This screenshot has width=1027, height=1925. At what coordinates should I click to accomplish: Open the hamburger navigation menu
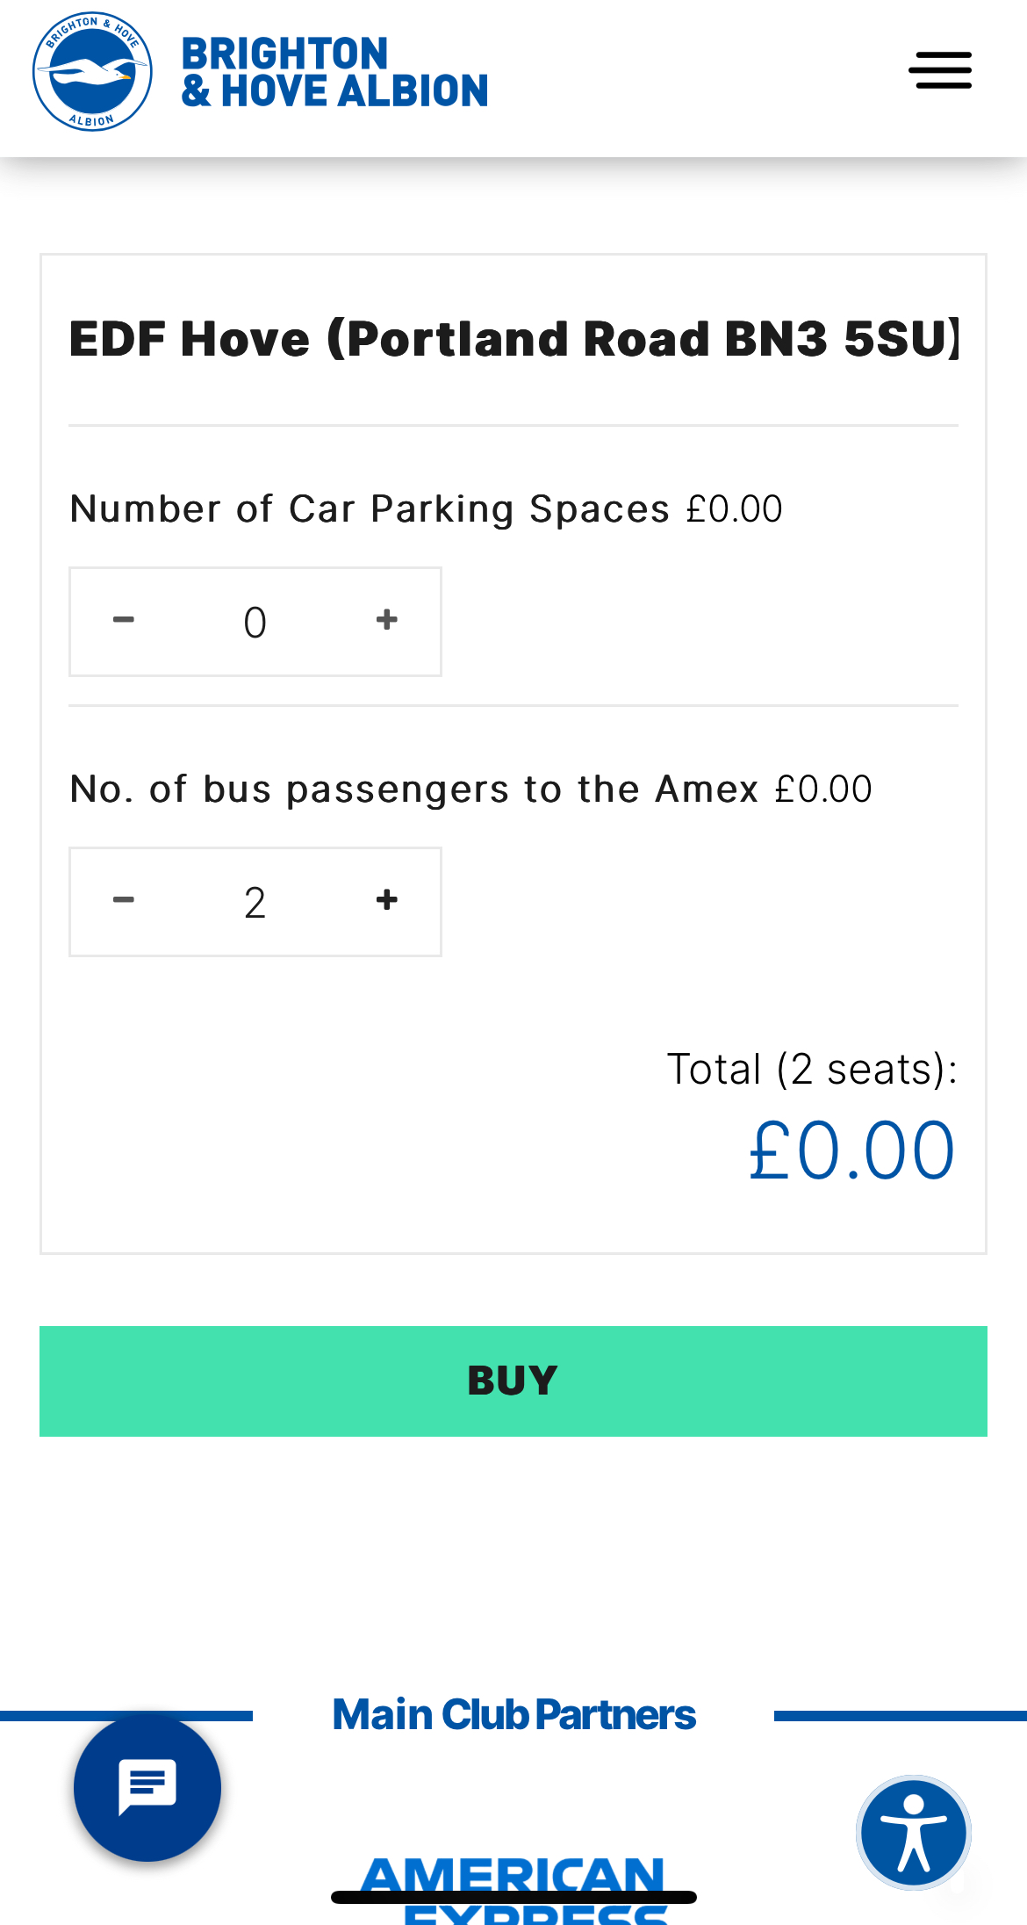[x=940, y=70]
